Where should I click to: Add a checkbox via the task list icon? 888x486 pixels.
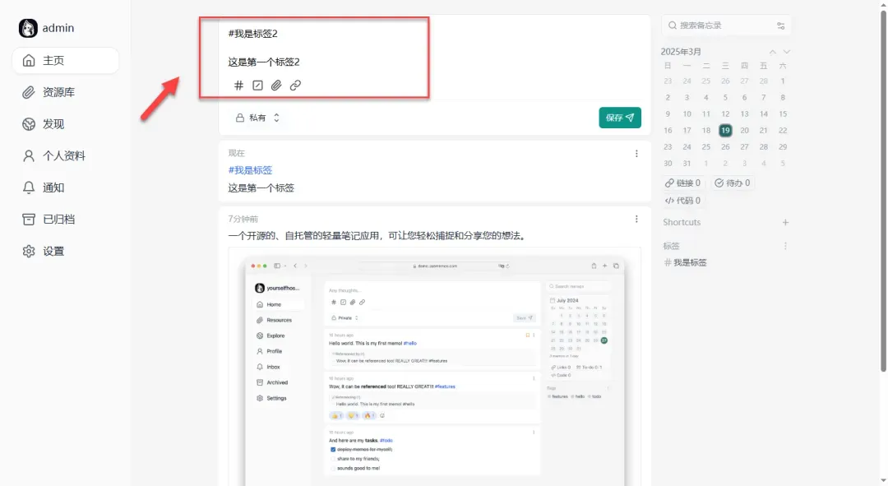pos(257,85)
